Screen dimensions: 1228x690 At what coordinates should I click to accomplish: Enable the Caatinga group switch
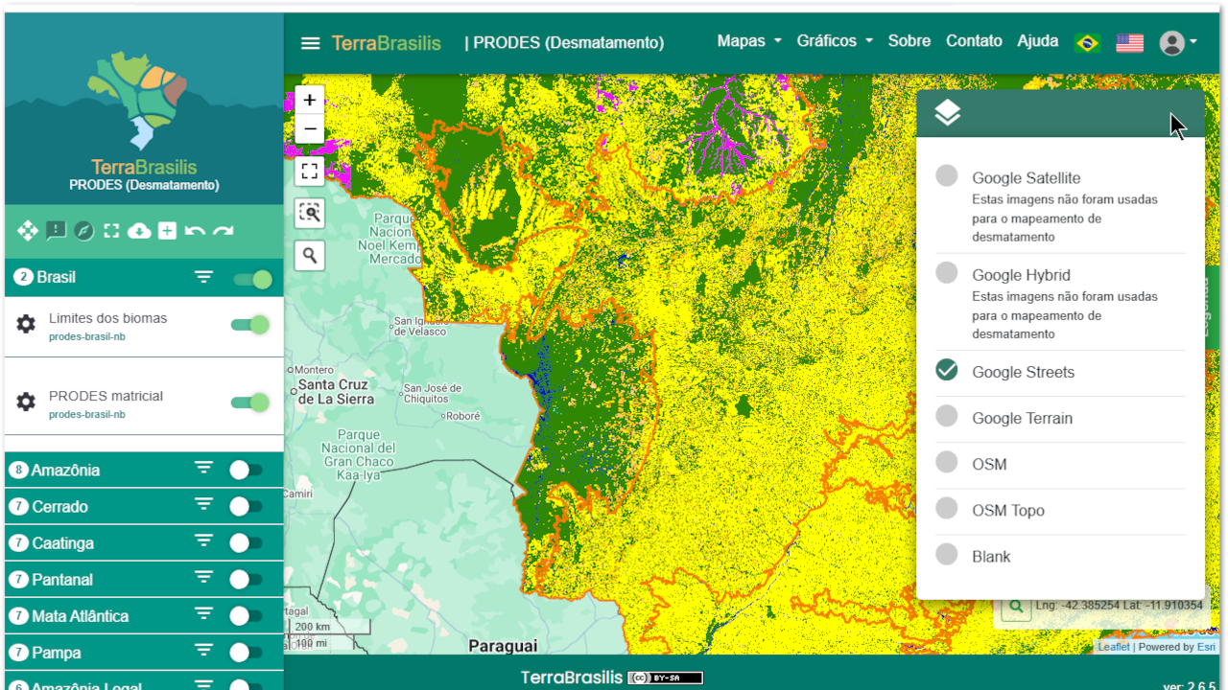point(246,542)
